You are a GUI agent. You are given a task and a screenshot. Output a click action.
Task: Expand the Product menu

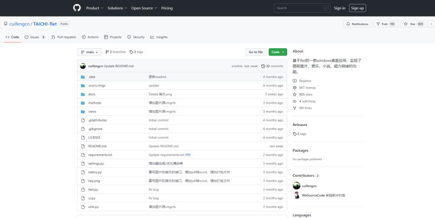[x=95, y=8]
